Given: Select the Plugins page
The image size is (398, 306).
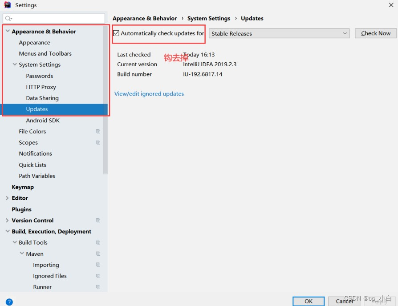Looking at the screenshot, I should pyautogui.click(x=21, y=209).
